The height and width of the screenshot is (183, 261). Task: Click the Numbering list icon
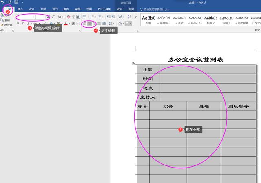pos(92,17)
